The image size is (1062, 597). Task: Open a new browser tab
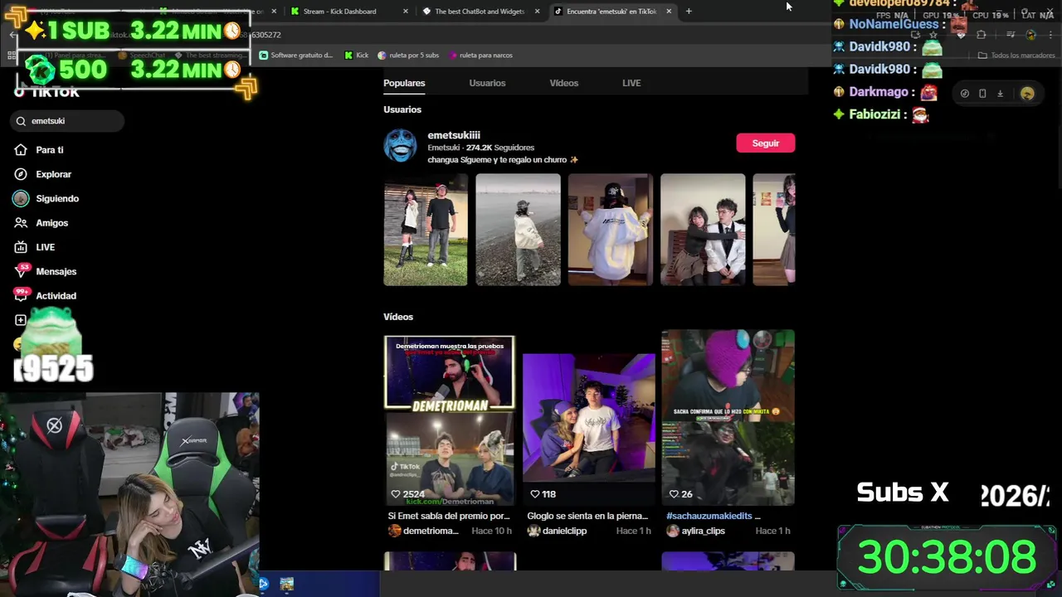click(689, 12)
